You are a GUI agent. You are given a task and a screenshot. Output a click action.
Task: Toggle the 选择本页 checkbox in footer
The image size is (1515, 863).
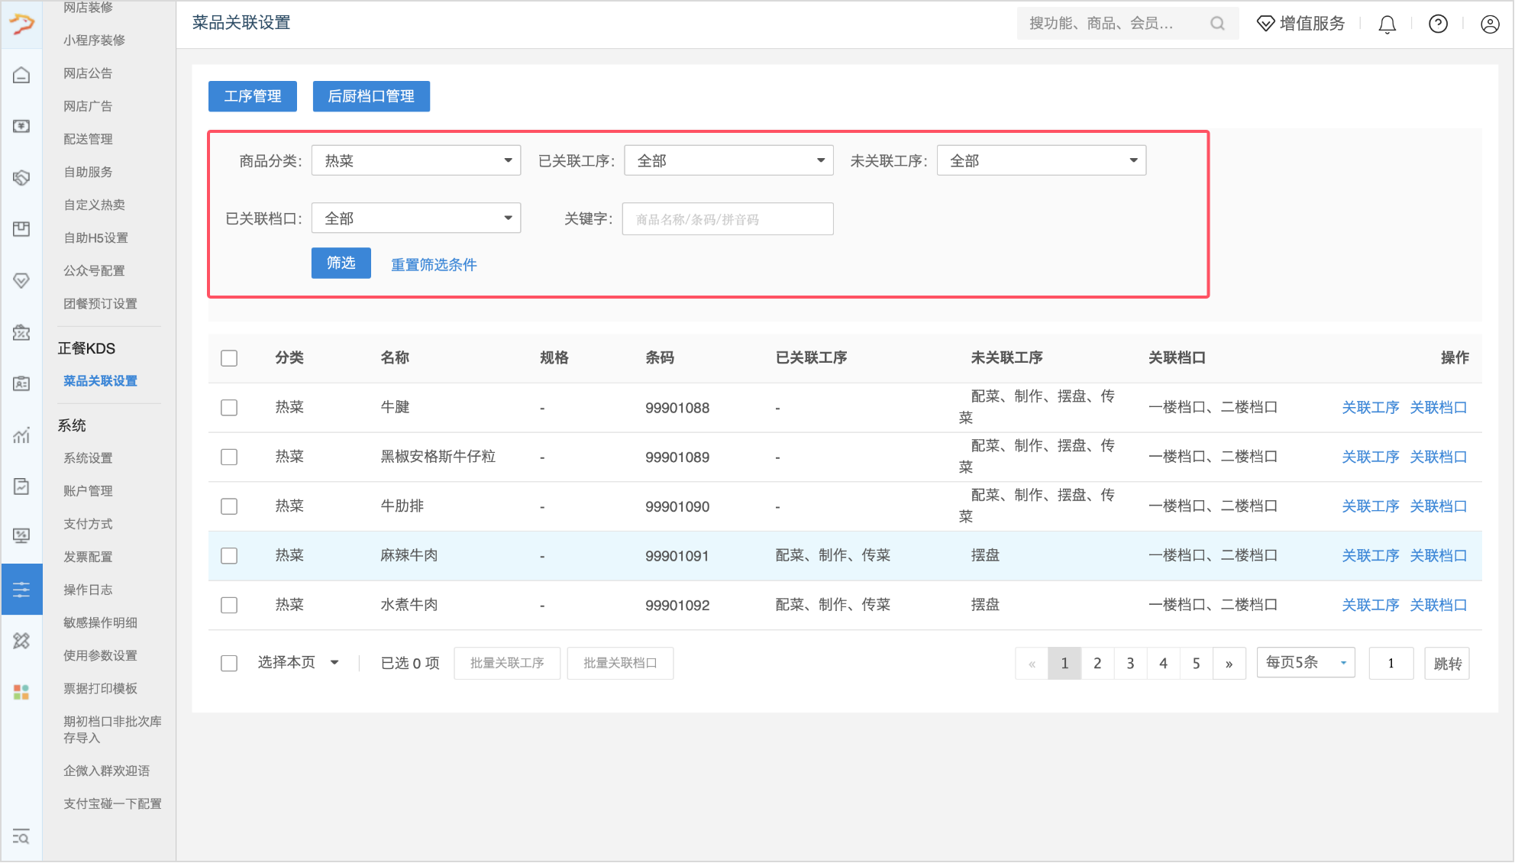pos(229,663)
